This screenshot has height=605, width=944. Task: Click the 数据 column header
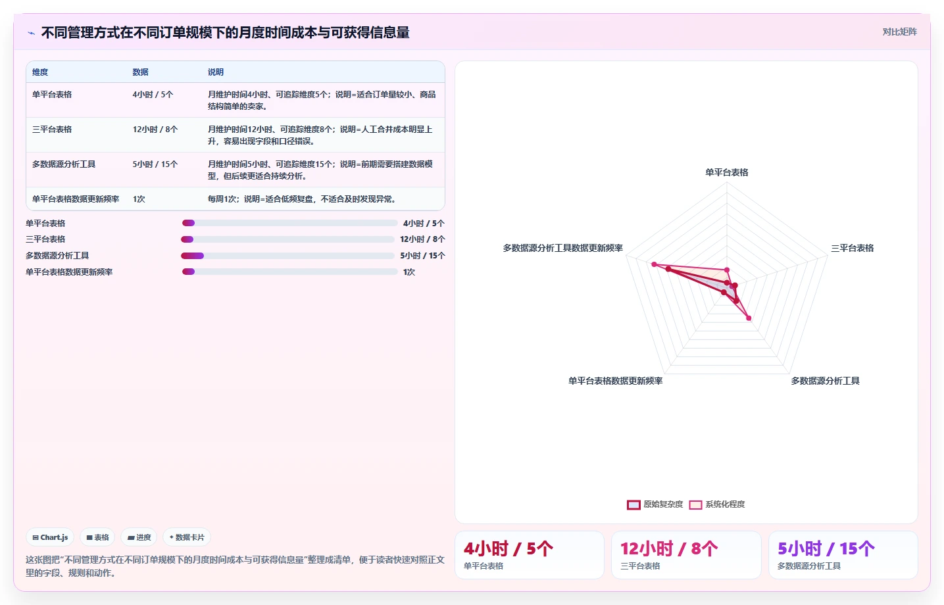[x=140, y=72]
